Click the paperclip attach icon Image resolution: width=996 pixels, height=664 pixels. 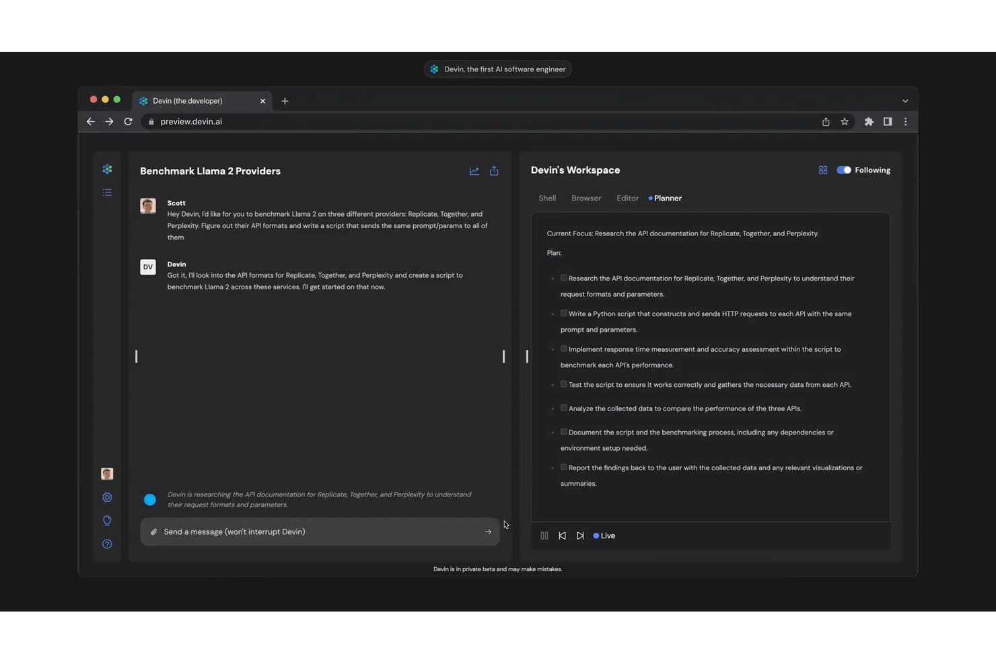pyautogui.click(x=153, y=532)
